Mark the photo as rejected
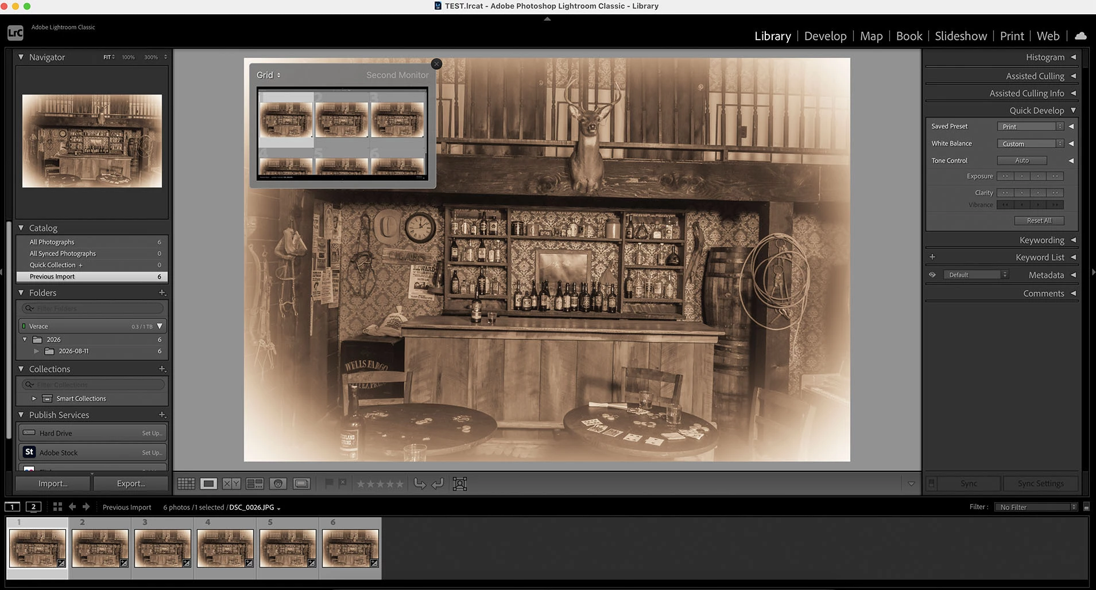Screen dimensions: 1096x590 (342, 483)
